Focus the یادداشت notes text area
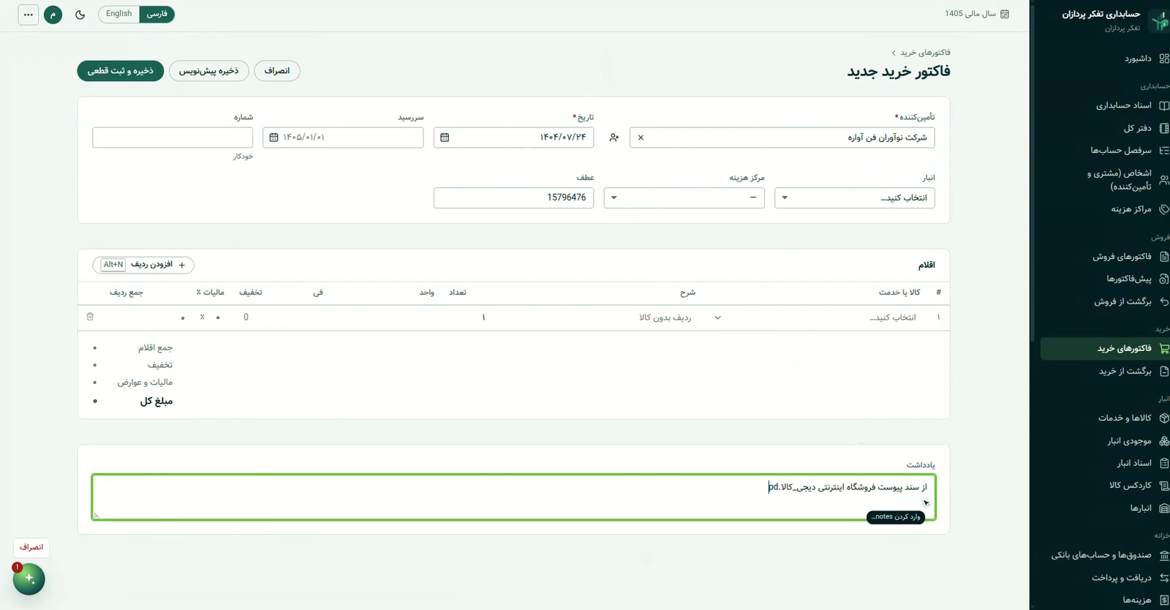The image size is (1170, 610). click(513, 497)
